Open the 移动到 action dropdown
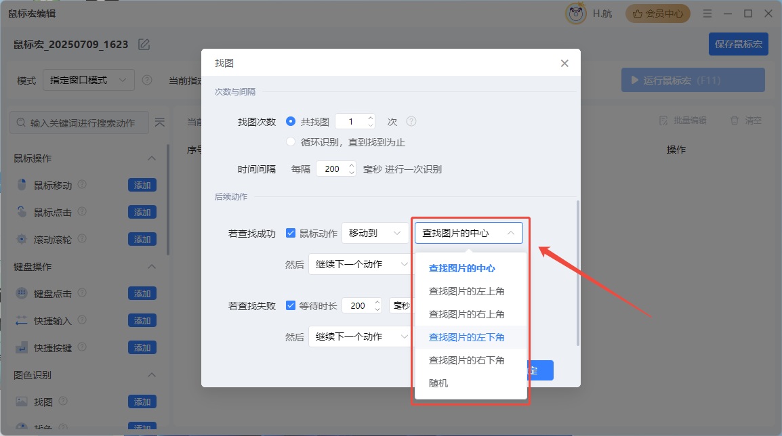The image size is (782, 436). [375, 233]
